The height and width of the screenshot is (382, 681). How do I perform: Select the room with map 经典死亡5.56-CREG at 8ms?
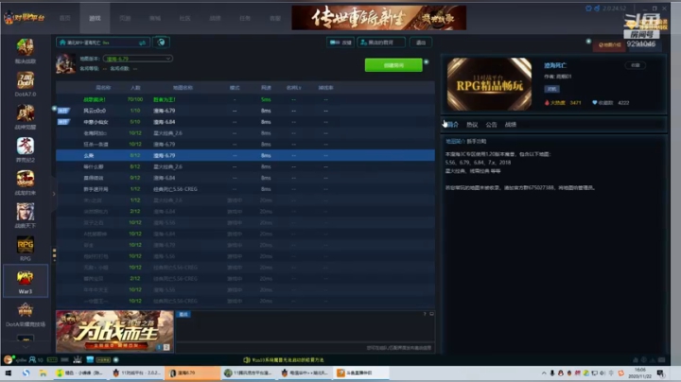pos(245,189)
